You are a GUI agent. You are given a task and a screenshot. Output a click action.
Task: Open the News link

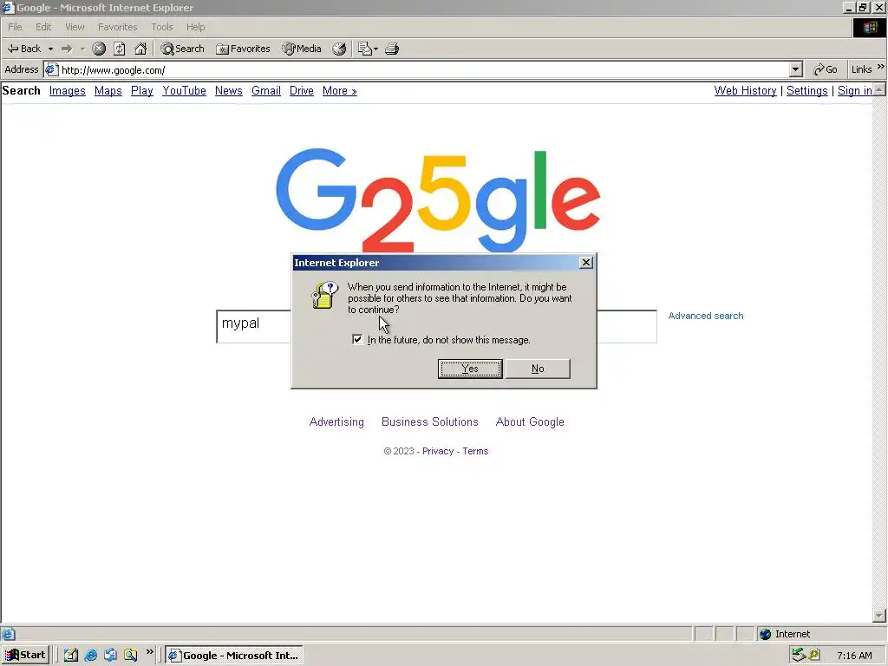pos(229,90)
